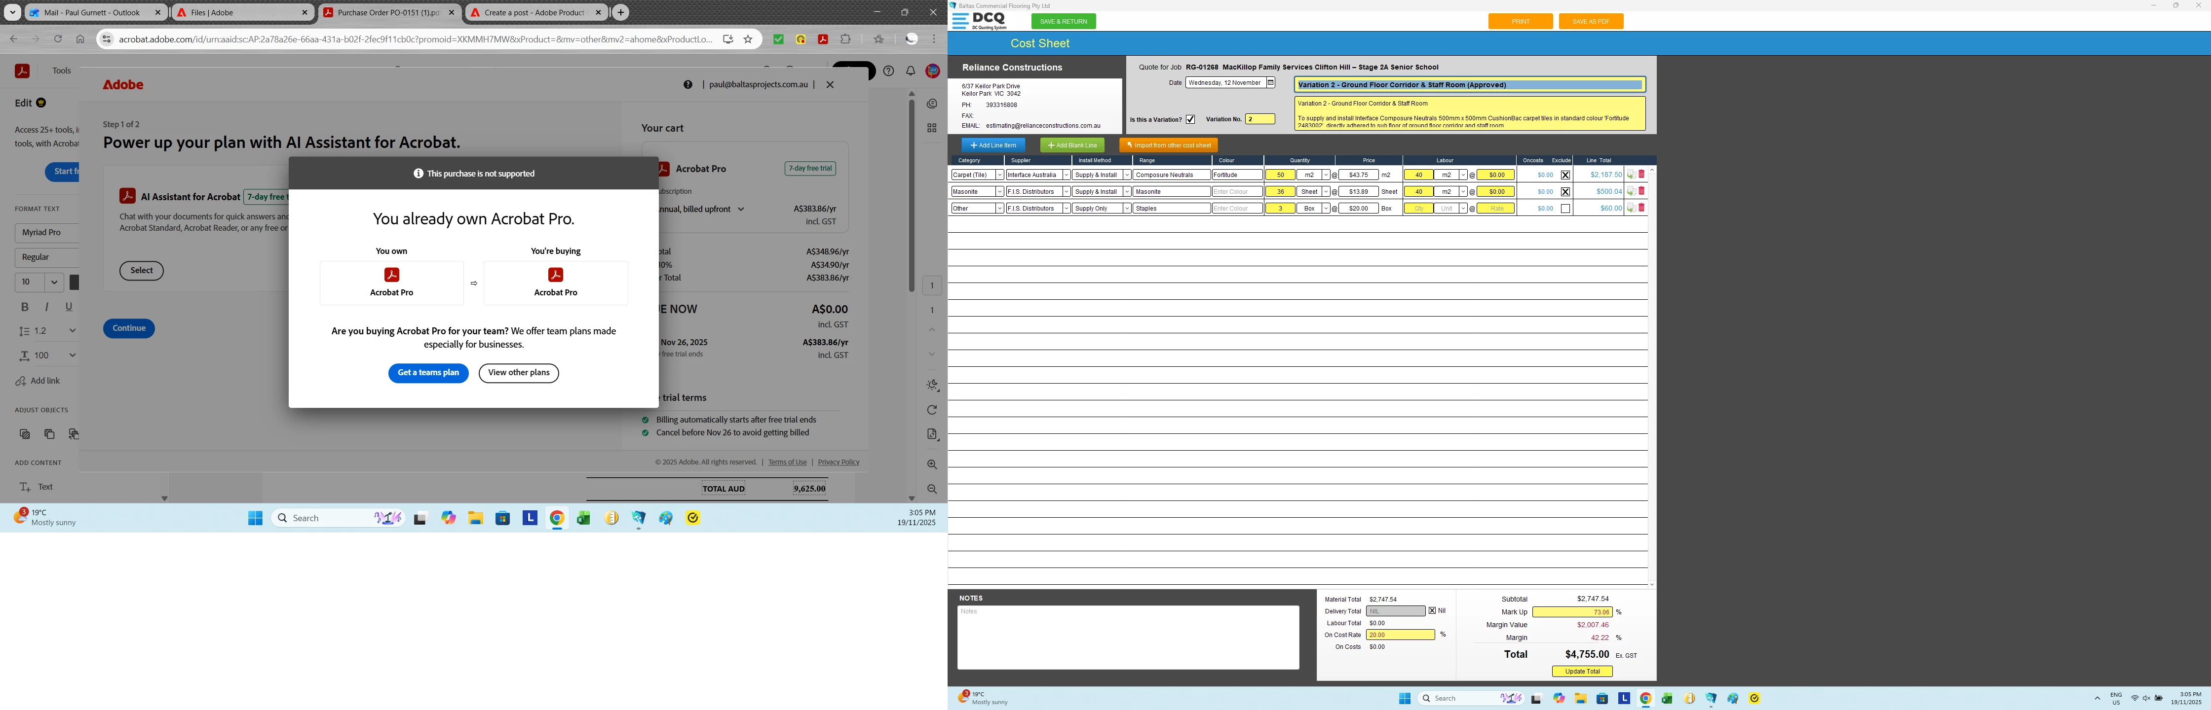Click the delete icon on Staples row
The height and width of the screenshot is (710, 2211).
click(x=1642, y=209)
